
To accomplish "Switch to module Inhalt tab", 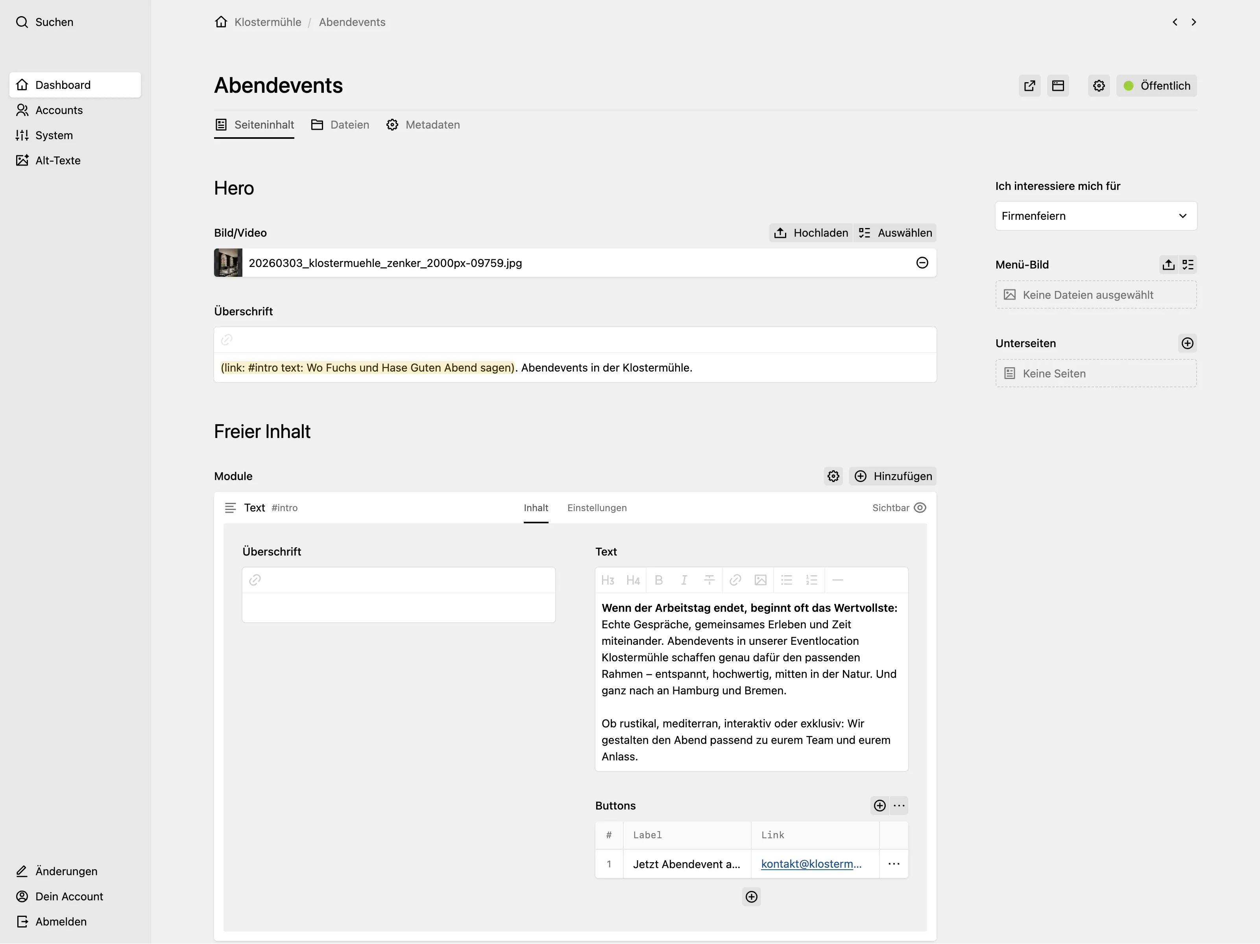I will coord(536,508).
